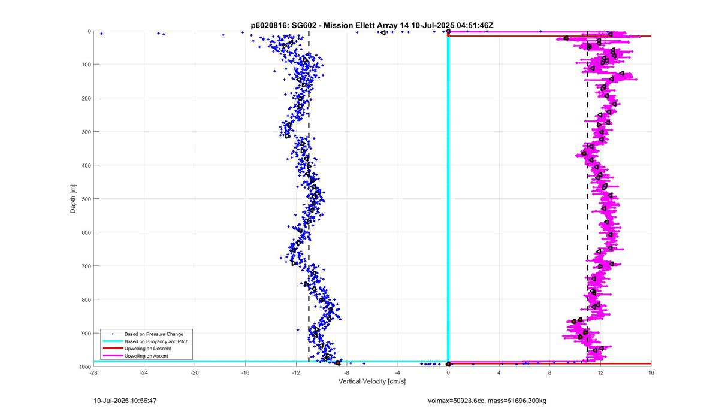Click the depth tick label '800'
The image size is (719, 412).
pos(86,299)
